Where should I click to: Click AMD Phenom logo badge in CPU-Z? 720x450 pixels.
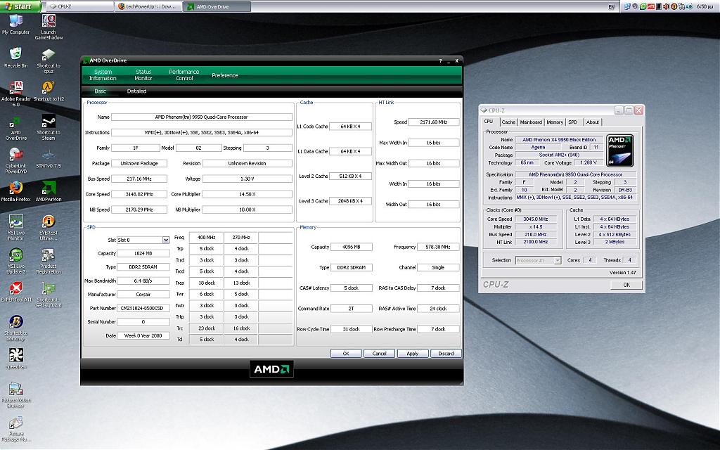620,150
